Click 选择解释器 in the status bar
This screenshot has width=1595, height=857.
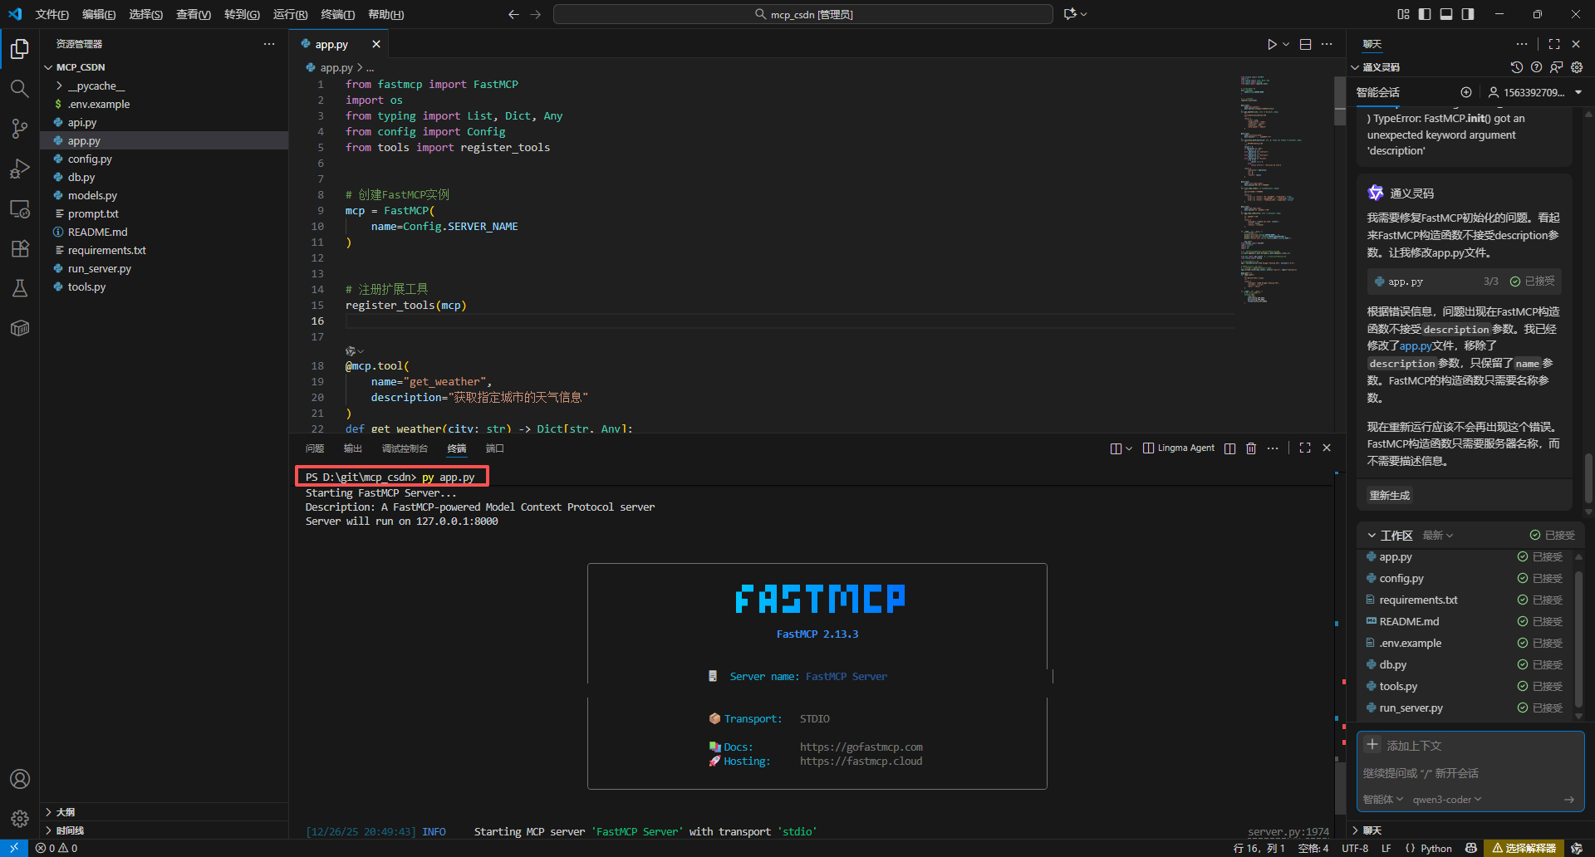point(1524,848)
